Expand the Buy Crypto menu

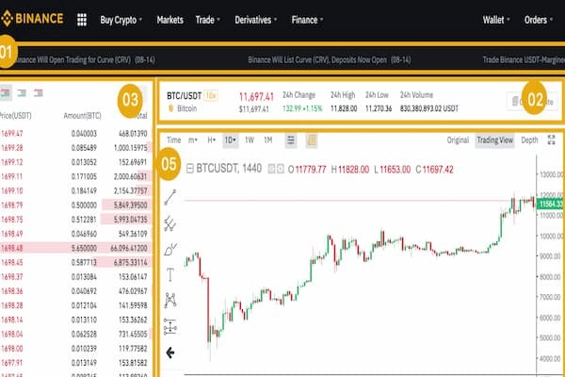[x=121, y=20]
